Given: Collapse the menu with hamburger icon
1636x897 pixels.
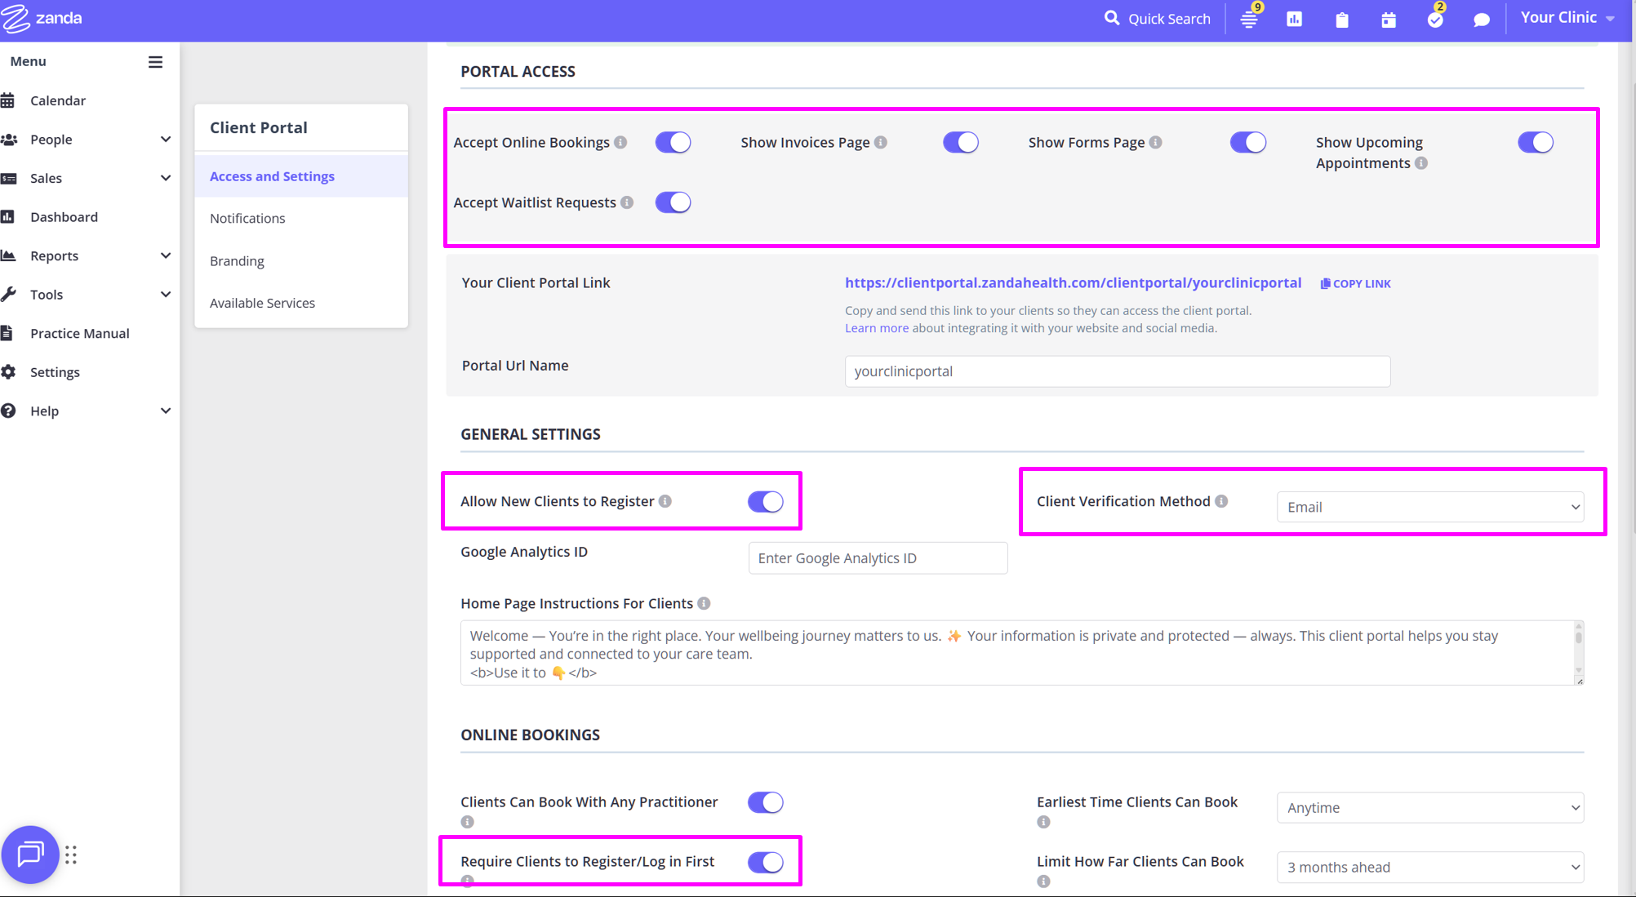Looking at the screenshot, I should [x=155, y=62].
